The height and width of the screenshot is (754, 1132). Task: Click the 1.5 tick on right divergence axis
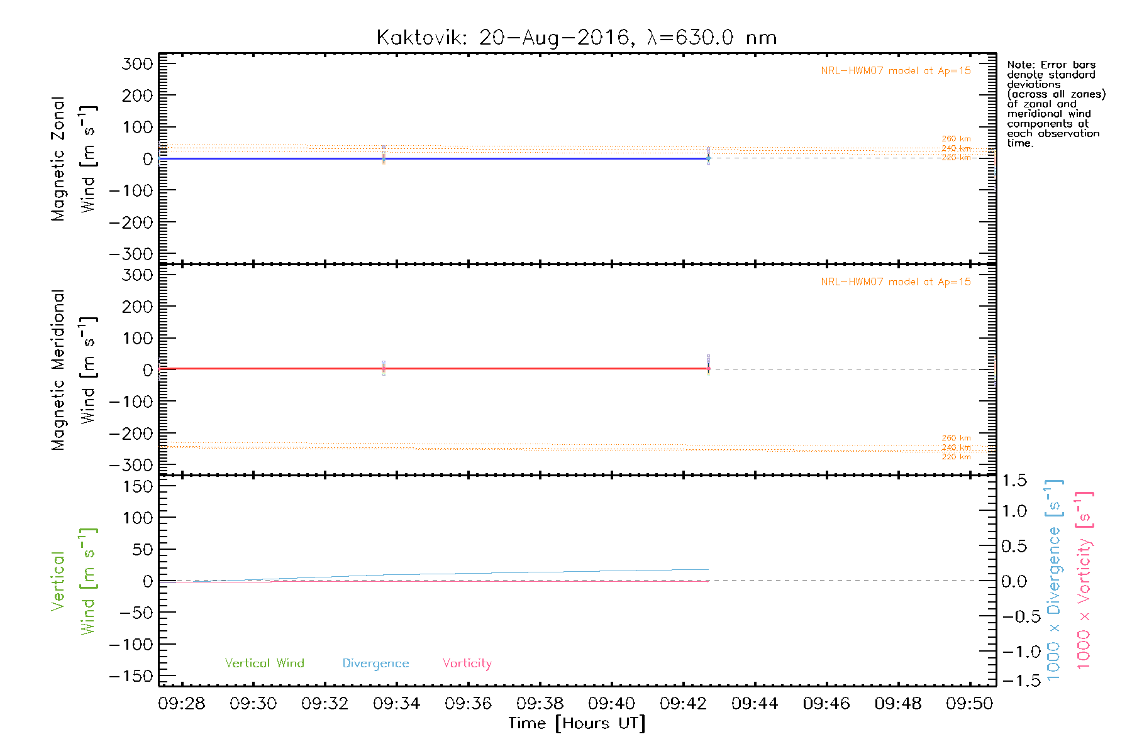[1014, 481]
